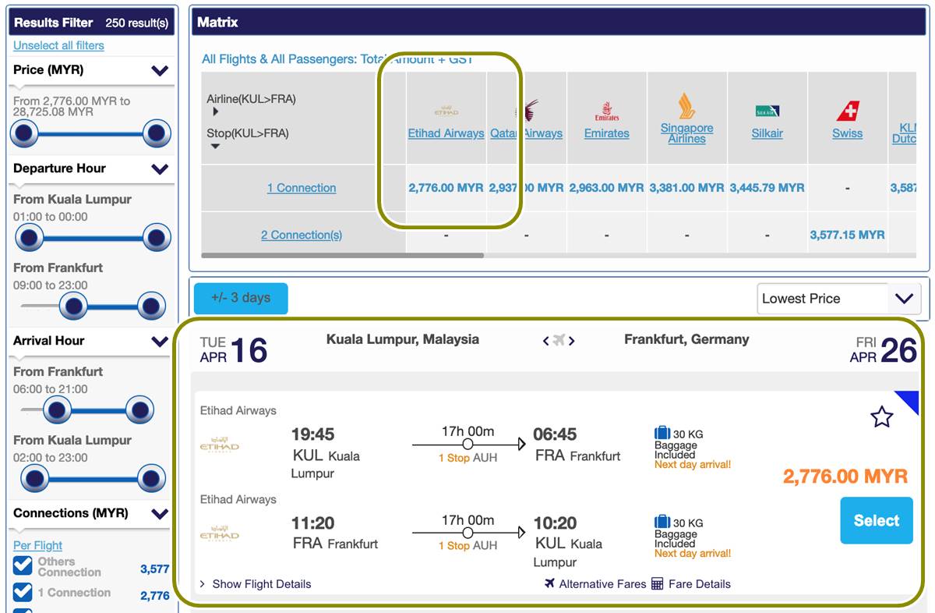
Task: Go to next date using the right arrow
Action: pyautogui.click(x=572, y=341)
